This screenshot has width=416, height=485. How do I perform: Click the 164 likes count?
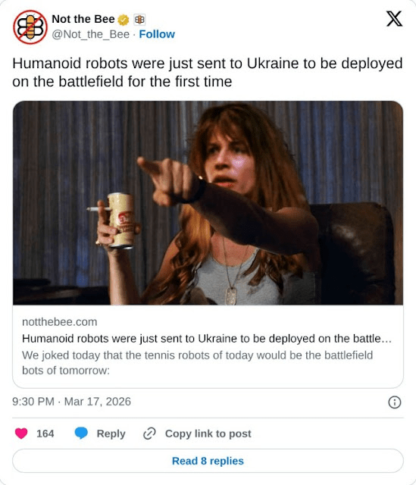tap(45, 433)
